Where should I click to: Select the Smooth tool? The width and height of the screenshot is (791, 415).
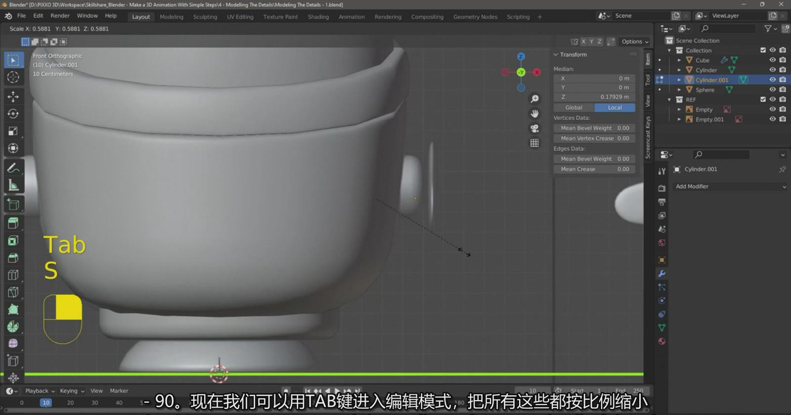pyautogui.click(x=13, y=343)
